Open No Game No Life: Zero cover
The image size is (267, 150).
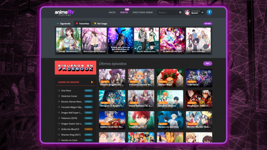pyautogui.click(x=172, y=41)
